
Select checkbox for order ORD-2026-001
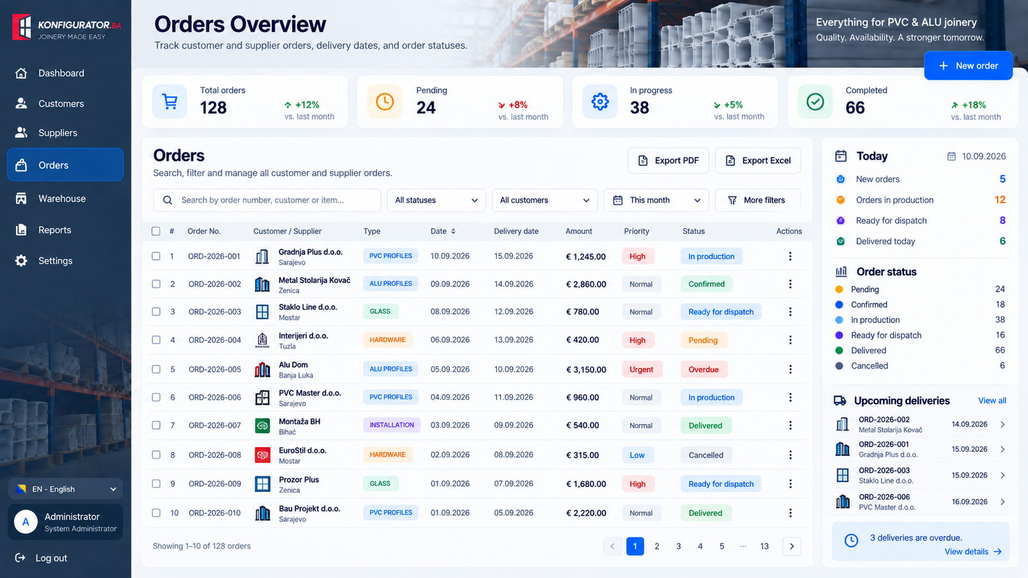pyautogui.click(x=156, y=256)
